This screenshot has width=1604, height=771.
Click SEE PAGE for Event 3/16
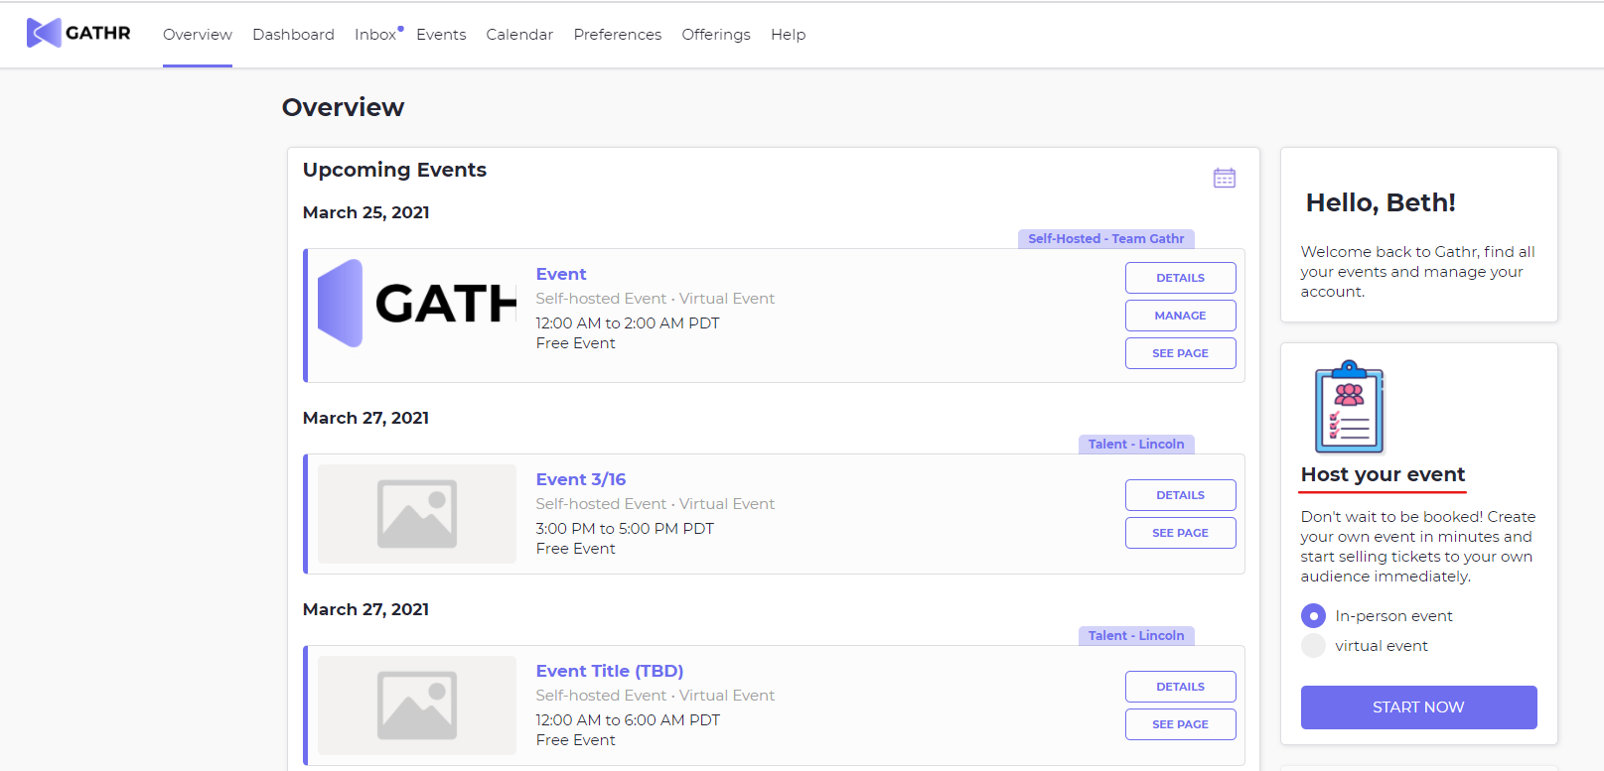(1180, 533)
